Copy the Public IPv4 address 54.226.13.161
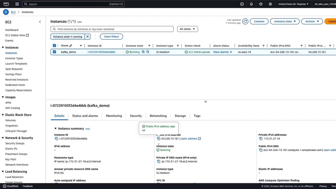Viewport: 336px width, 189px height. coord(159,139)
